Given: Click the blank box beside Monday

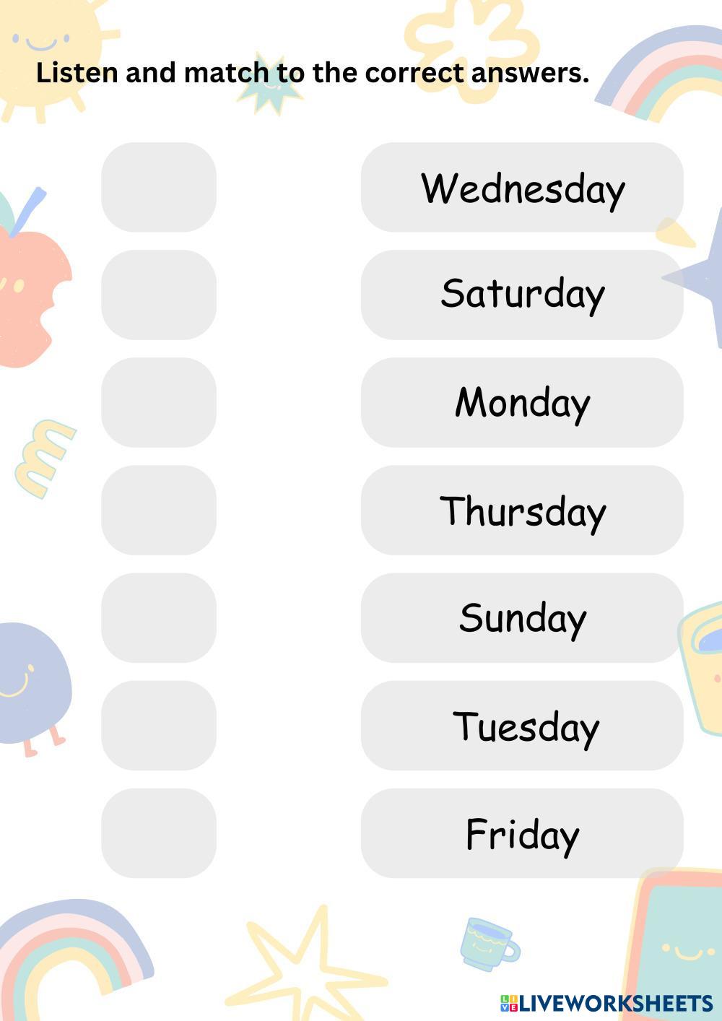Looking at the screenshot, I should click(x=159, y=402).
